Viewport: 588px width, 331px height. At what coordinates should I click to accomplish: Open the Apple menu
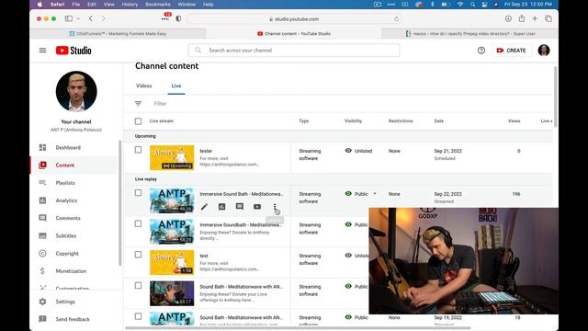pos(40,5)
